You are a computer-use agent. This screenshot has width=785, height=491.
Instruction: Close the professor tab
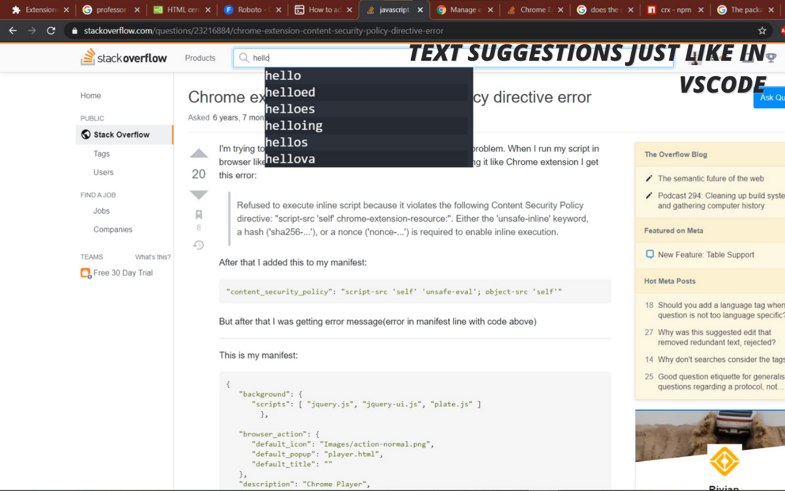[137, 10]
